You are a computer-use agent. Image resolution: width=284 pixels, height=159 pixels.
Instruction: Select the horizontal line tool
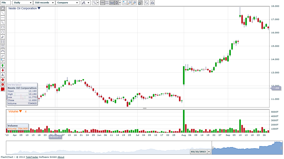(x=3, y=18)
